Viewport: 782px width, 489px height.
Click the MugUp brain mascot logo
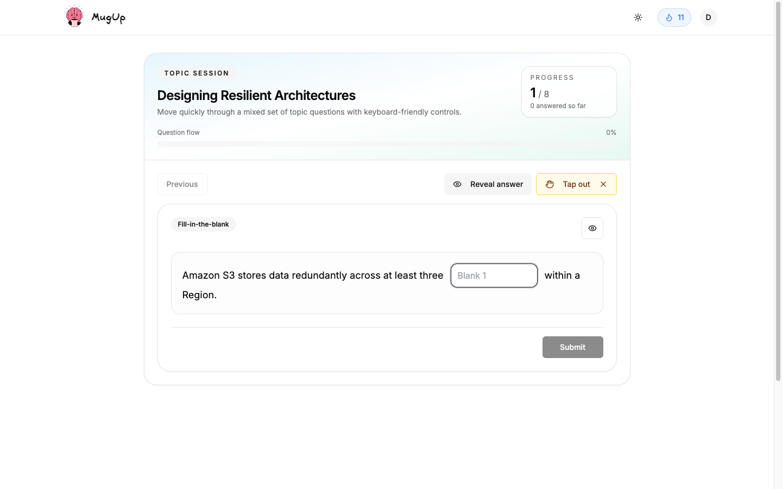pyautogui.click(x=74, y=16)
